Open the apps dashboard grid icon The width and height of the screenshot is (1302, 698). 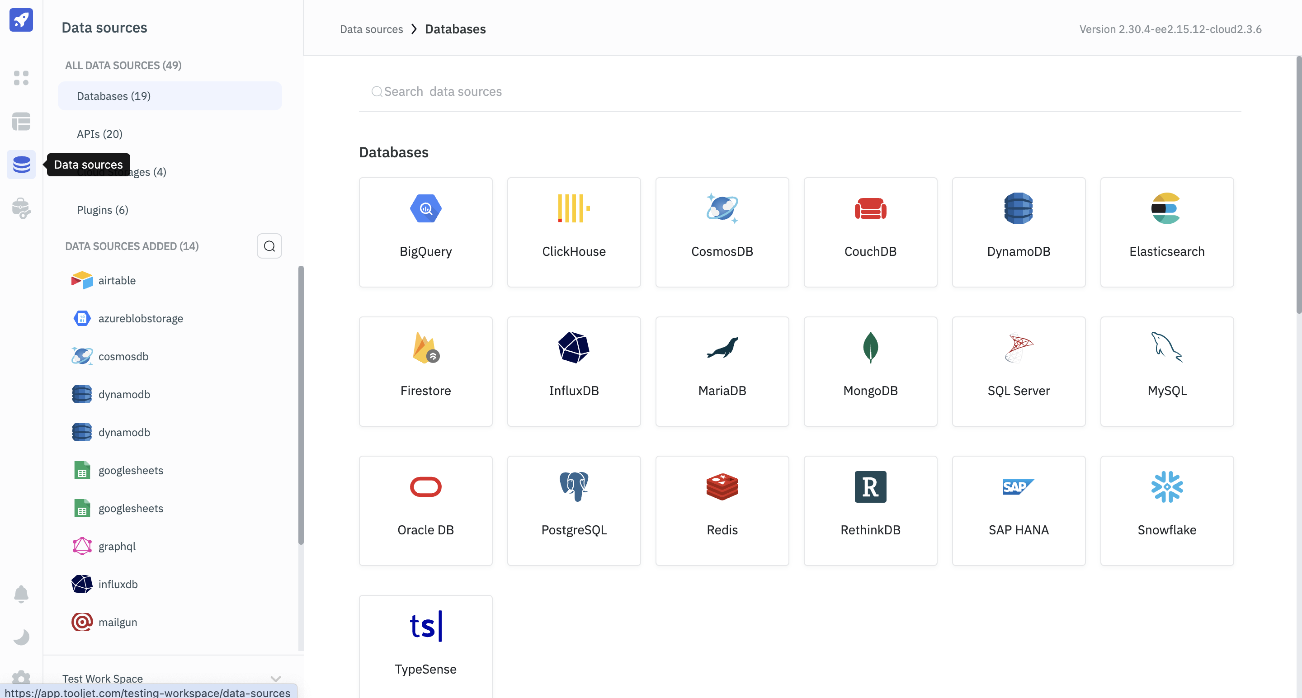21,78
